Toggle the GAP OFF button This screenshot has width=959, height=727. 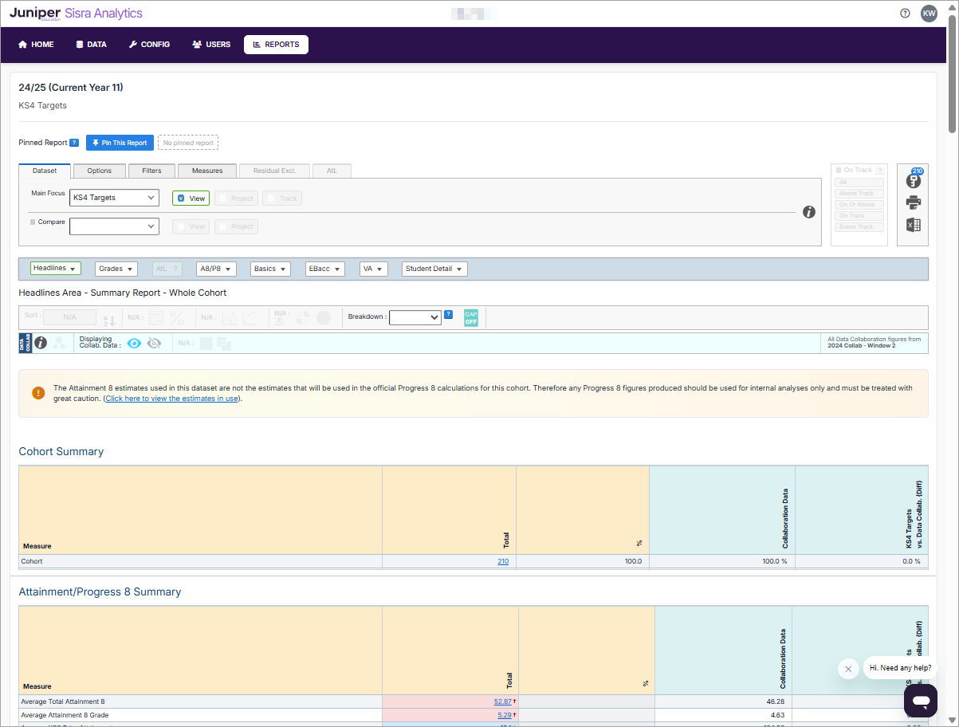tap(471, 317)
